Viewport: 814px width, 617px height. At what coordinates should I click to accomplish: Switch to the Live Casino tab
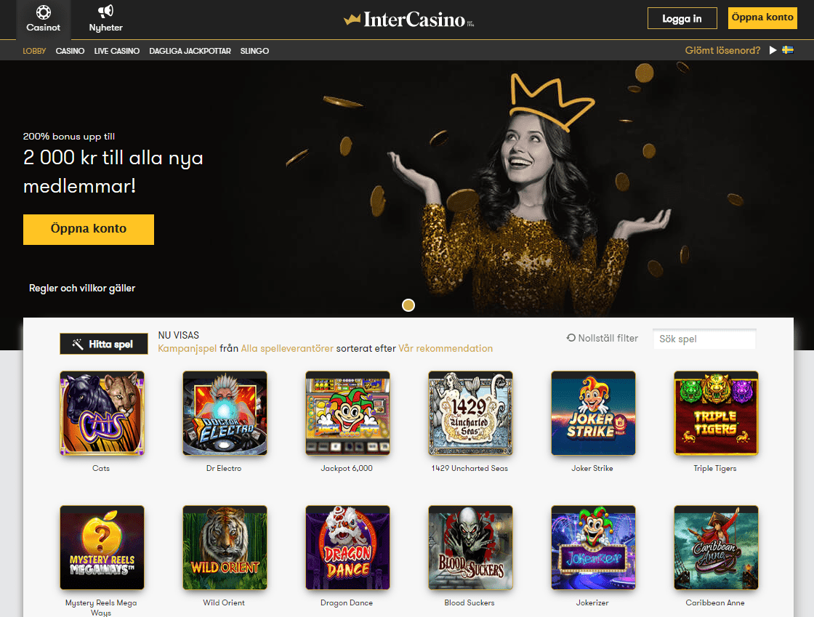(117, 51)
